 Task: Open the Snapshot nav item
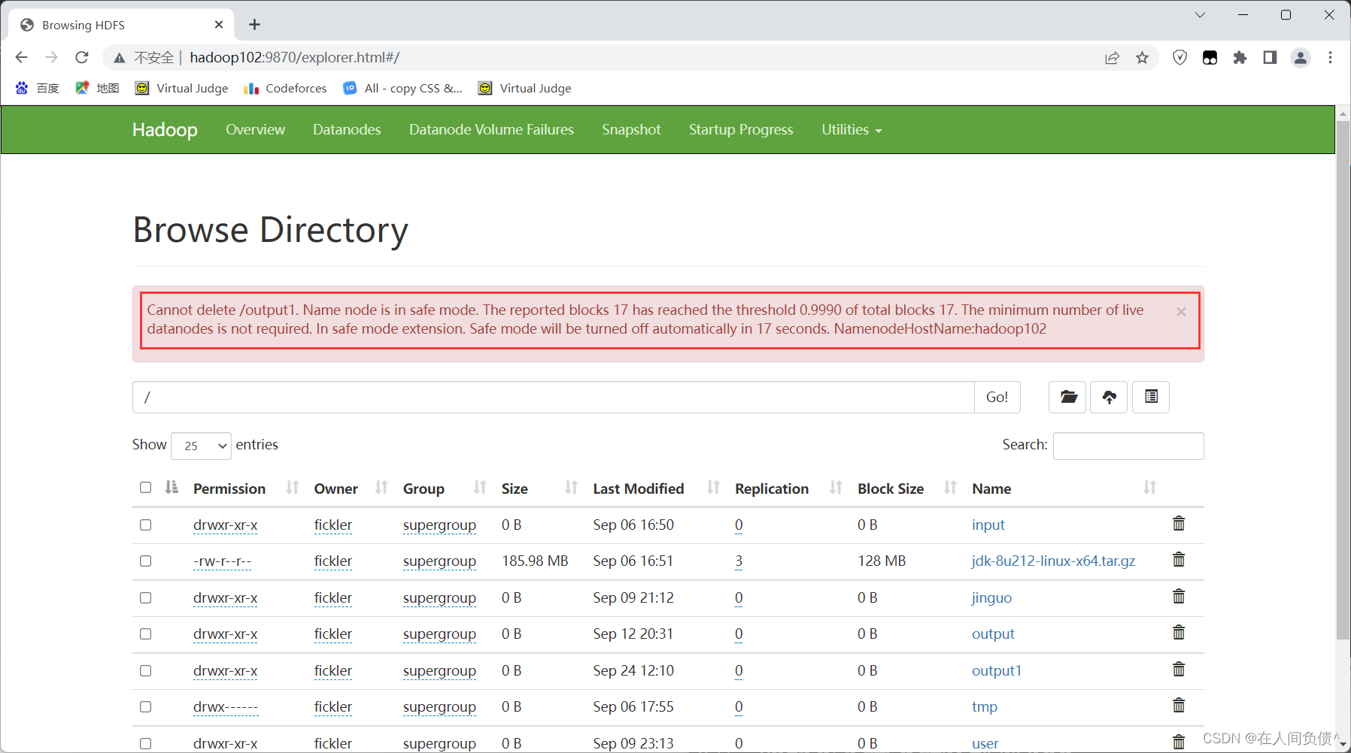coord(631,129)
